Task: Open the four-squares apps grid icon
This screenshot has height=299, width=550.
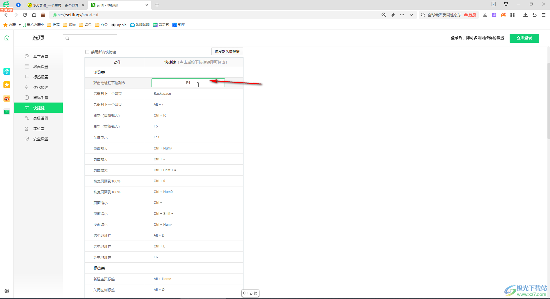Action: [x=512, y=15]
